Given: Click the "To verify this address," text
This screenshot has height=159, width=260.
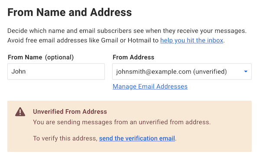Looking at the screenshot, I should pyautogui.click(x=65, y=138).
